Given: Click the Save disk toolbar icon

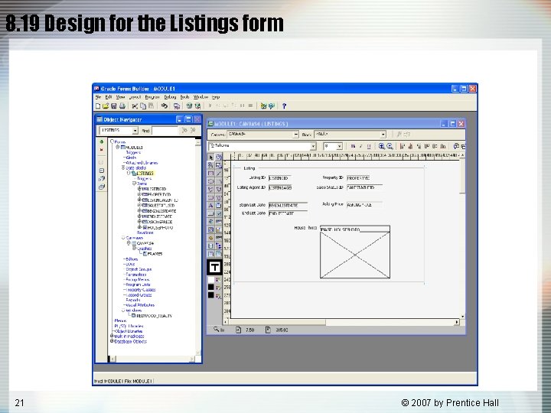Looking at the screenshot, I should (x=113, y=106).
